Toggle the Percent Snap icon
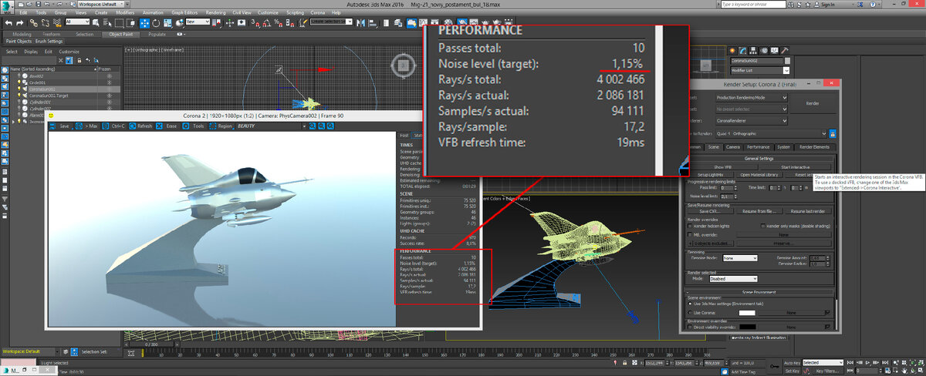 pyautogui.click(x=279, y=23)
